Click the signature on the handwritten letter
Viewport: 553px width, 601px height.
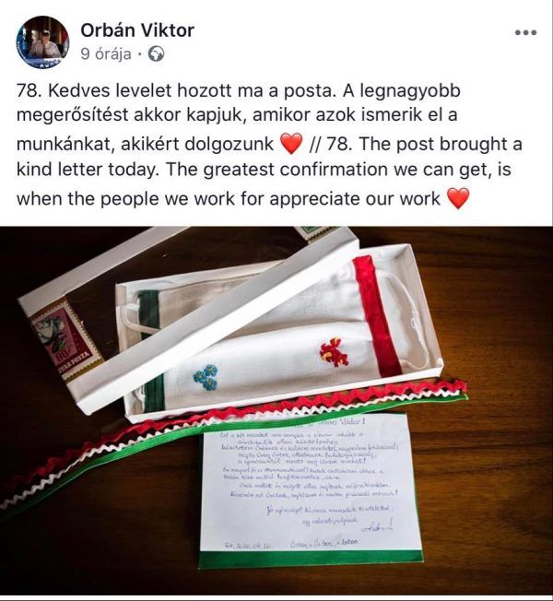click(x=377, y=527)
